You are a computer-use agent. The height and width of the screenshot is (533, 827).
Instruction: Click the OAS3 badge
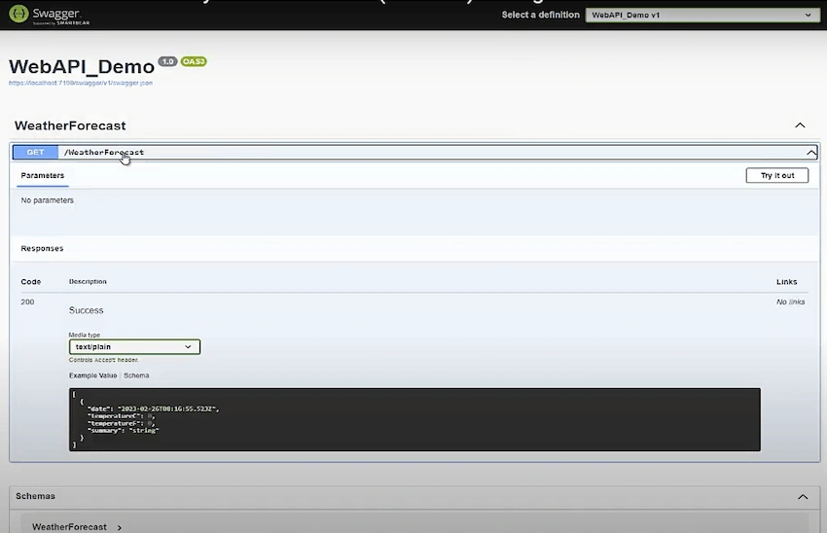coord(194,61)
